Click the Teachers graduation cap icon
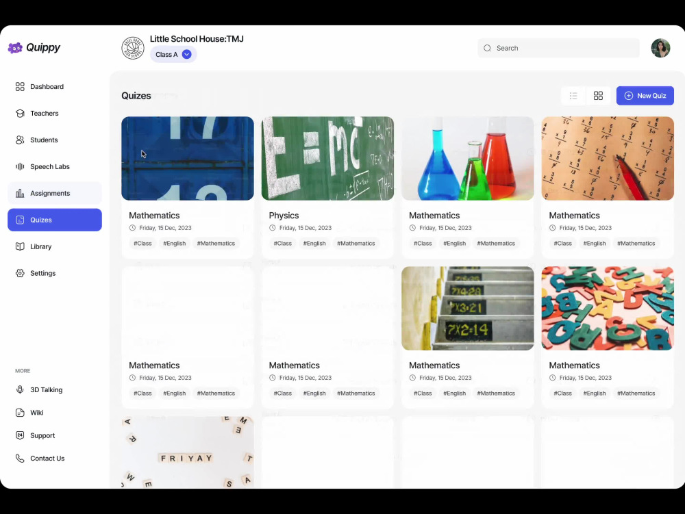 (20, 114)
